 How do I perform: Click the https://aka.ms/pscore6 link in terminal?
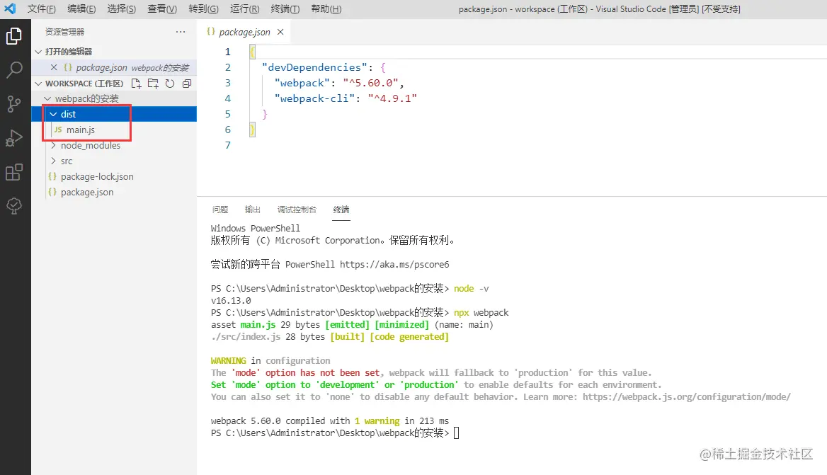(394, 265)
